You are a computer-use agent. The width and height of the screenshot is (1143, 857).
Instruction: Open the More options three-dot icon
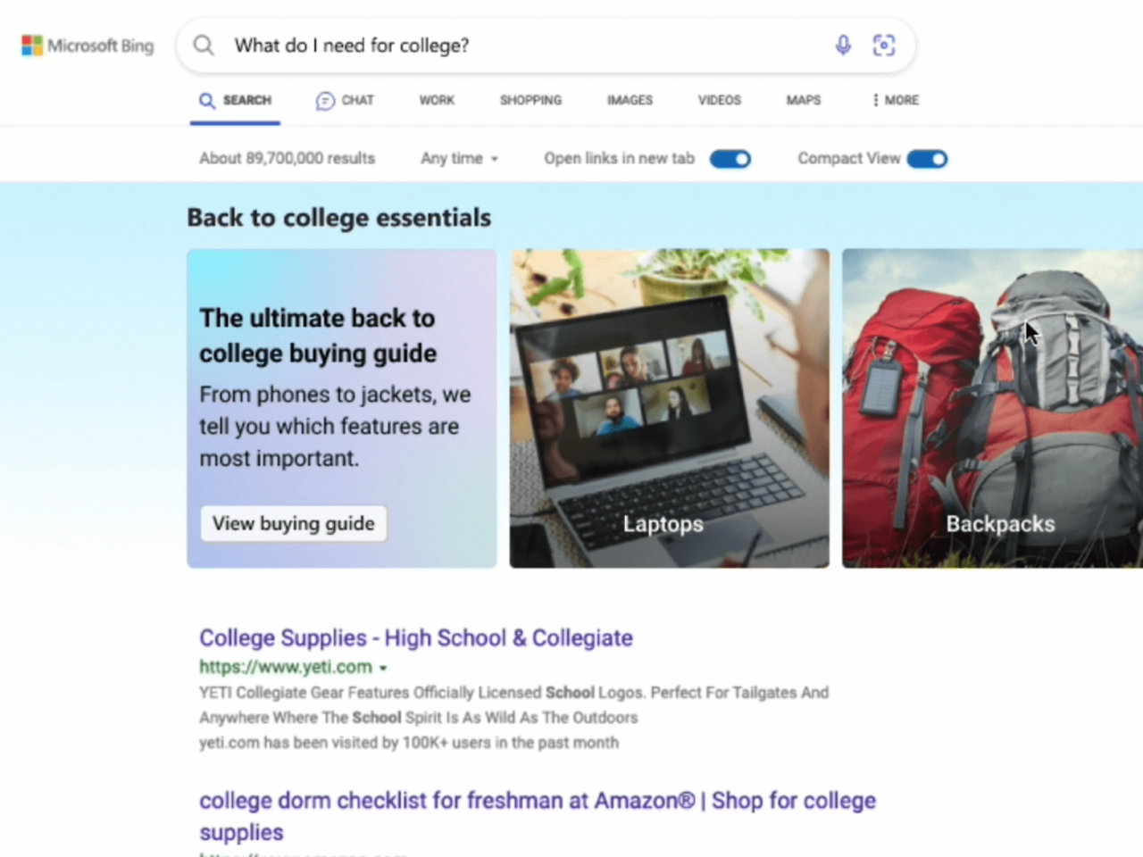pyautogui.click(x=874, y=100)
